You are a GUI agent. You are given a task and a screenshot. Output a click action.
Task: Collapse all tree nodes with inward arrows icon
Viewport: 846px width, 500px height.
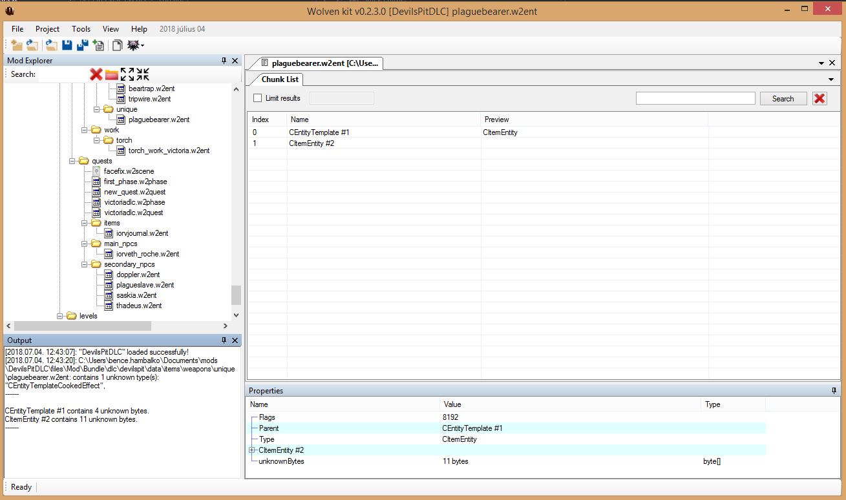click(x=143, y=74)
